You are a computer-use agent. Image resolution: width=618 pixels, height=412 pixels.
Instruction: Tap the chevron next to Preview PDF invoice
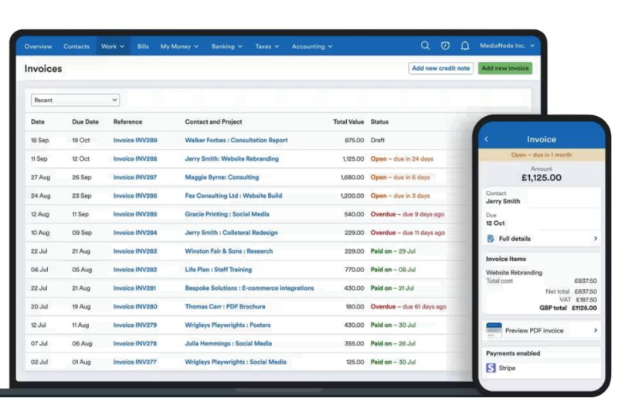click(x=596, y=330)
